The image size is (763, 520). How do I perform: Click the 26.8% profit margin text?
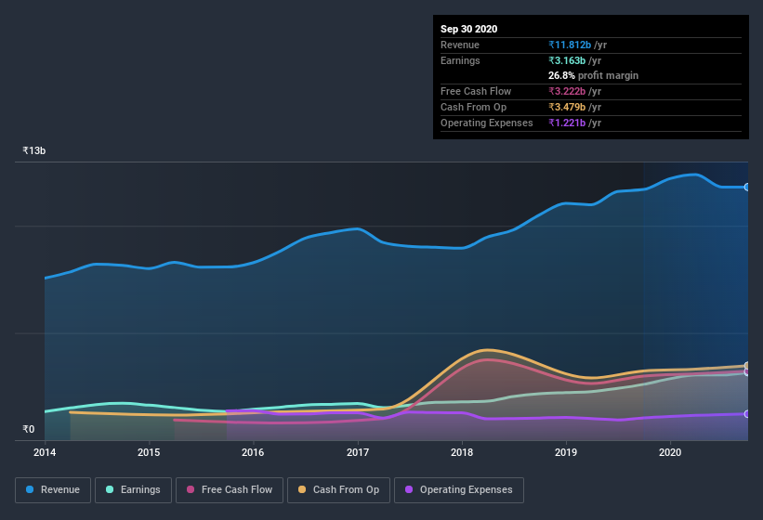[593, 75]
